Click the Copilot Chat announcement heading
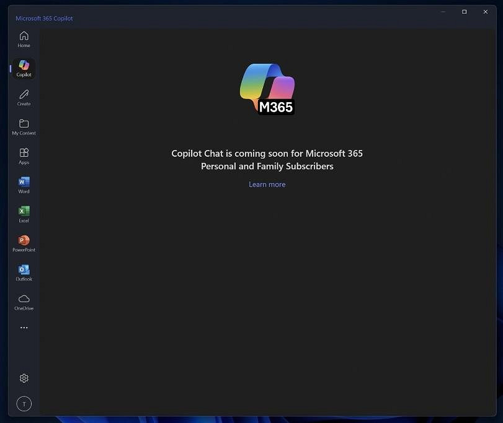 (x=267, y=159)
